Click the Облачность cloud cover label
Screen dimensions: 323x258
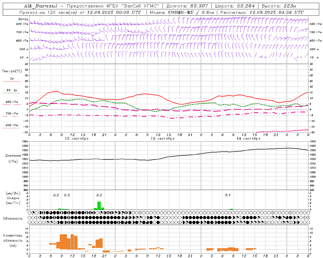pos(13,219)
